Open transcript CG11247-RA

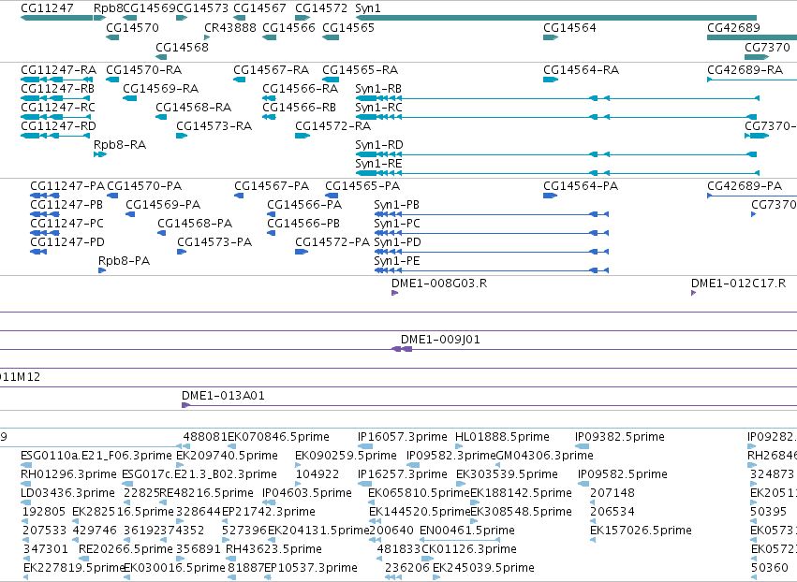point(58,69)
